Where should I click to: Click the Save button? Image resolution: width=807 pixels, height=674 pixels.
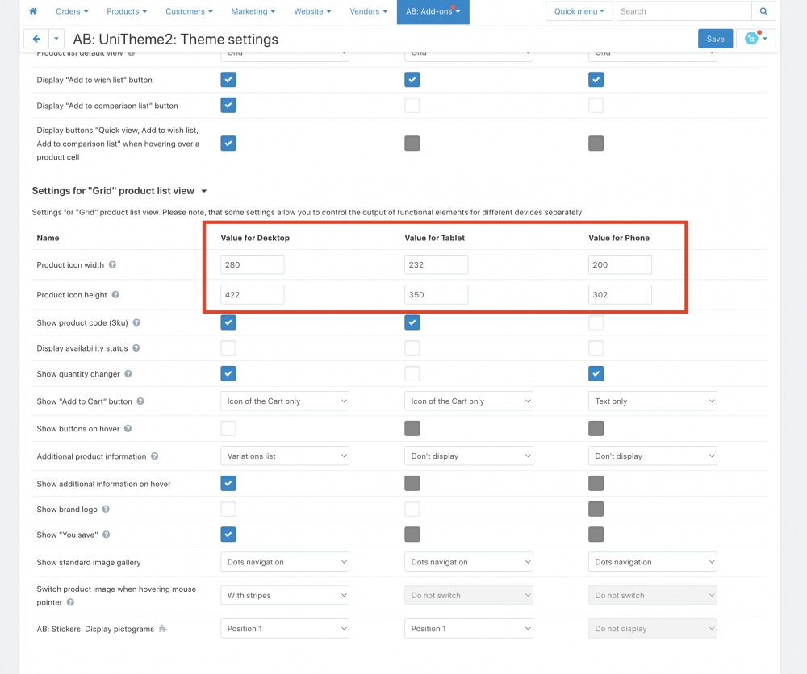pos(715,39)
